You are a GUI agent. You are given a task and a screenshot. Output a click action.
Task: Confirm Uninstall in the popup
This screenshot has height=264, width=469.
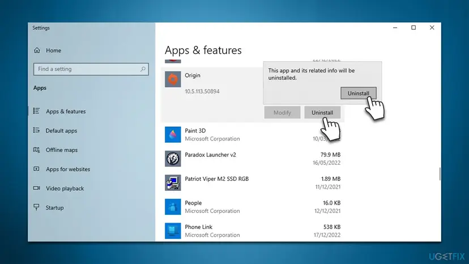(x=359, y=93)
